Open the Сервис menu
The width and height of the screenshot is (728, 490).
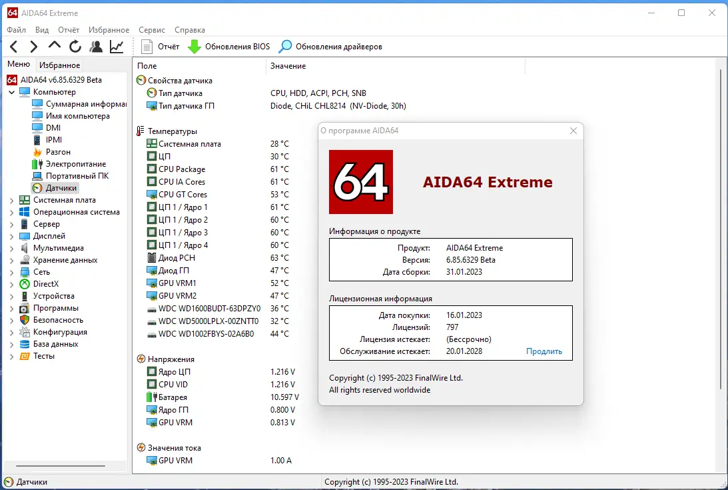tap(152, 30)
